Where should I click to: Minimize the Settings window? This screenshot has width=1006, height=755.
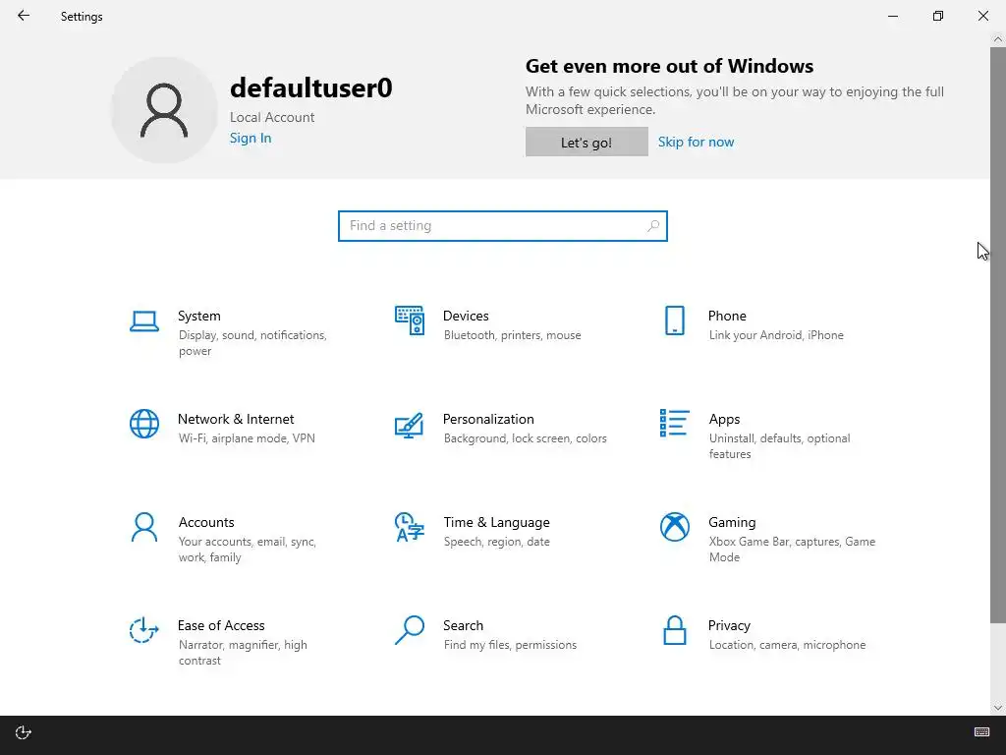892,16
